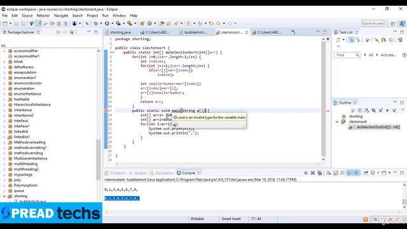Open the Navigate menu

(61, 15)
